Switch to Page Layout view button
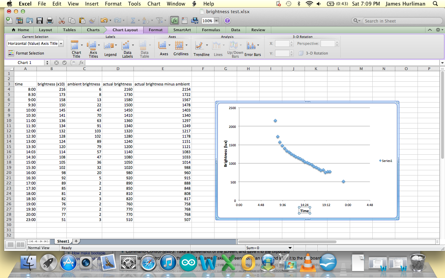This screenshot has width=445, height=278. point(20,245)
